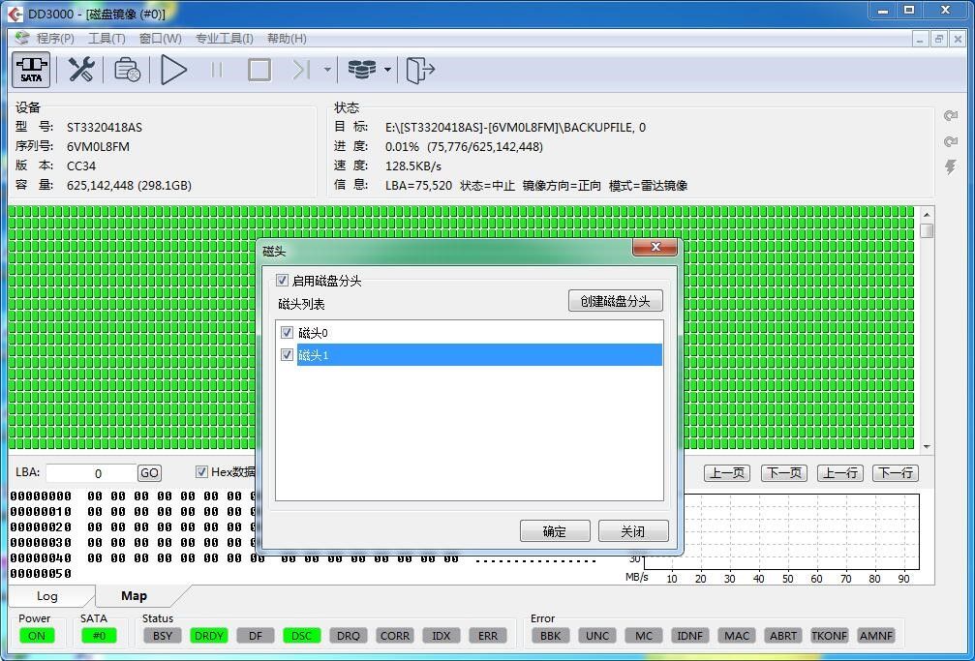The width and height of the screenshot is (975, 661).
Task: Click the BSY status indicator
Action: [163, 636]
